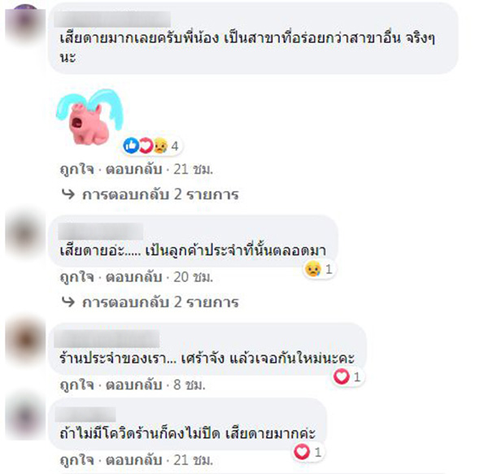488x474 pixels.
Task: Click heart reaction on ร้านประจำของเรา comment
Action: [x=342, y=376]
